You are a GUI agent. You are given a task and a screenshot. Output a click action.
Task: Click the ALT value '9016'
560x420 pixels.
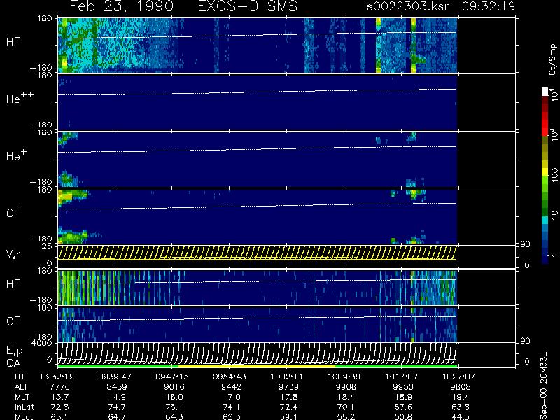coord(174,387)
